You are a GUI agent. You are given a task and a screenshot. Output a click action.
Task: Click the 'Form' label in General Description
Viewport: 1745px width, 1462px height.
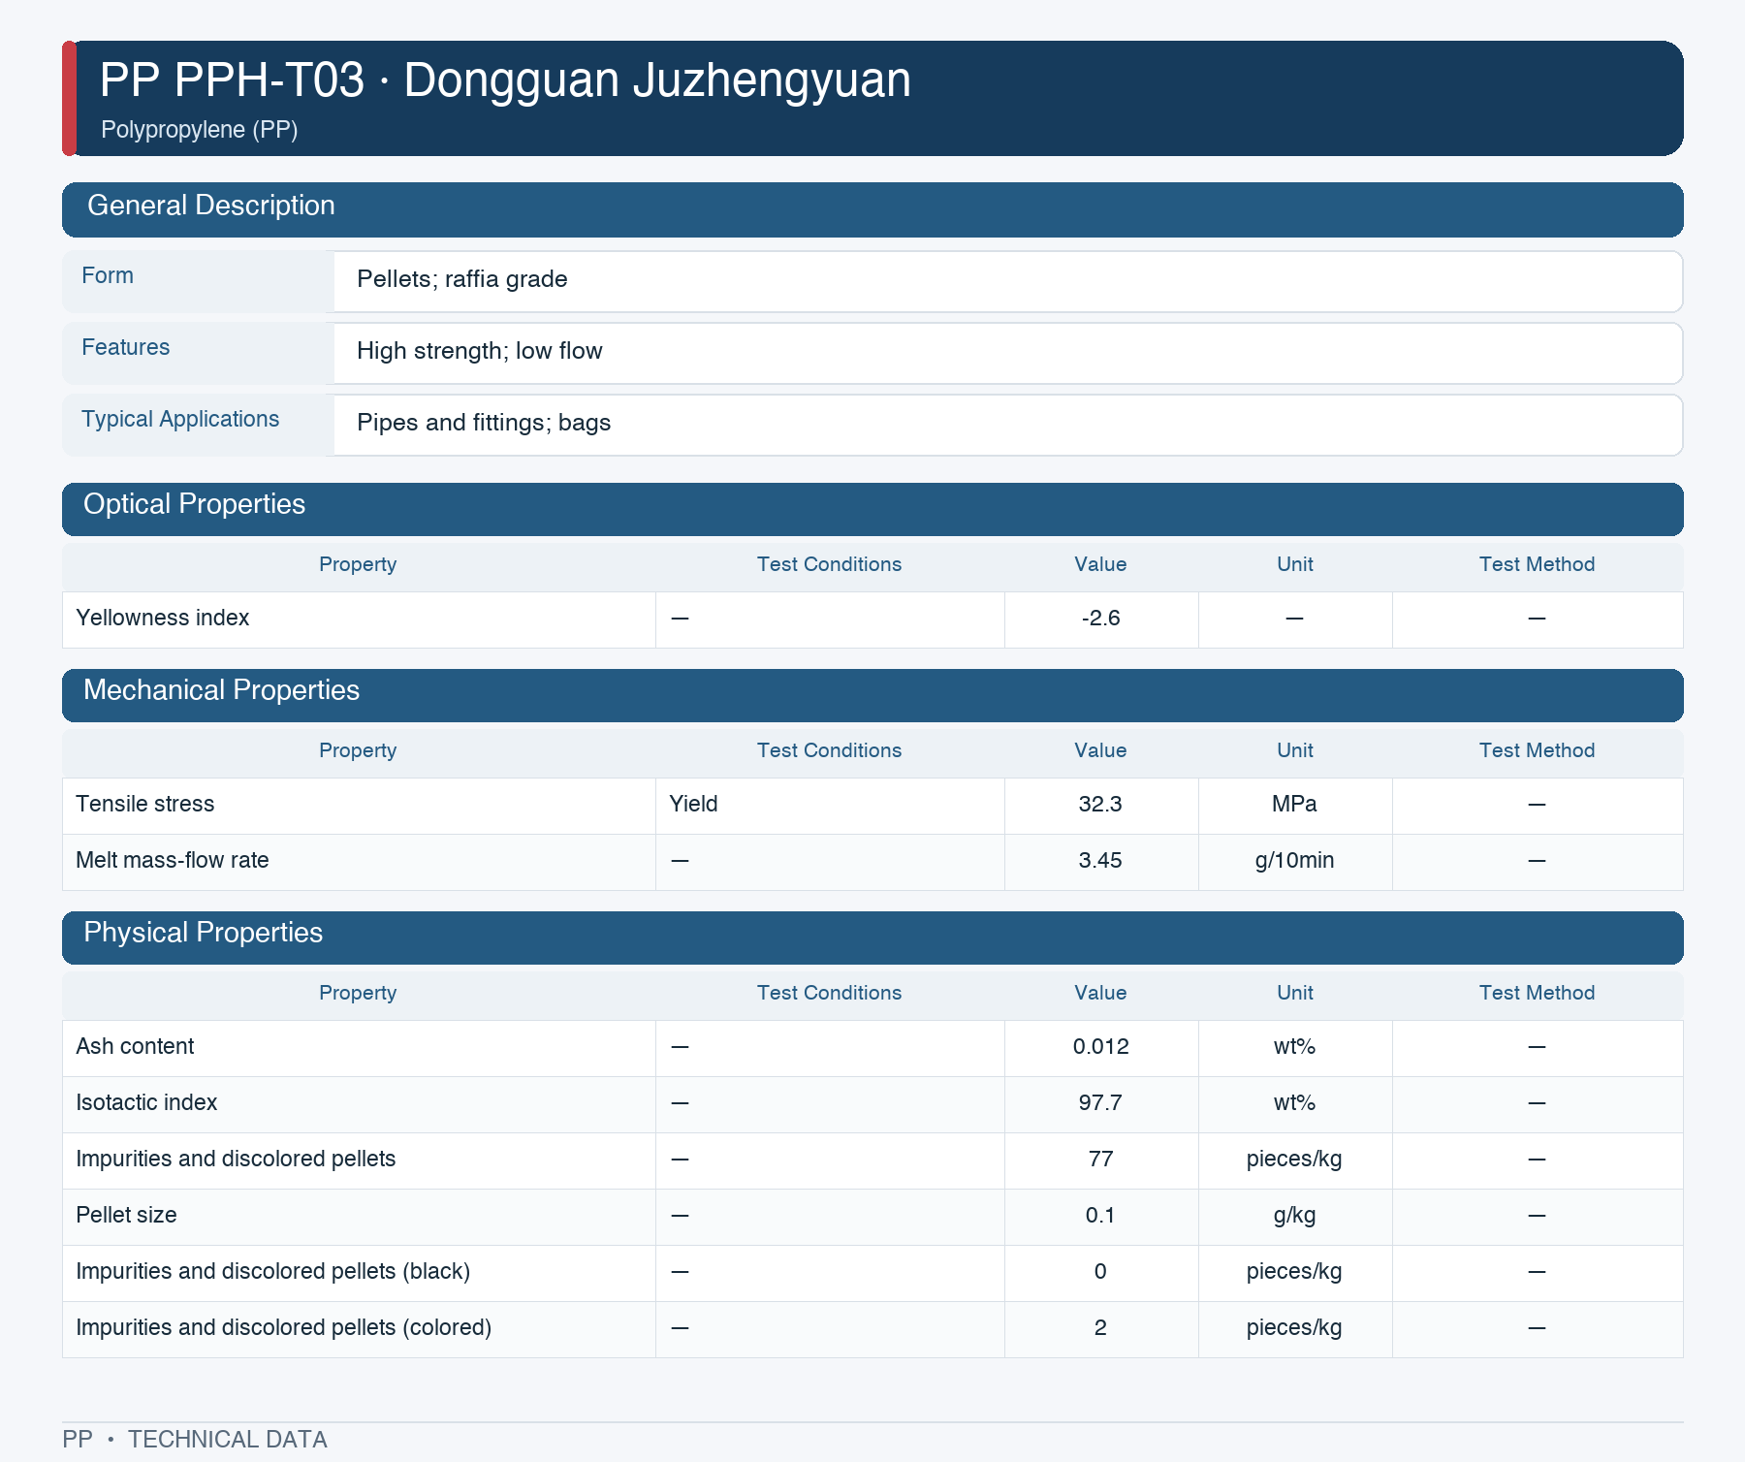108,276
